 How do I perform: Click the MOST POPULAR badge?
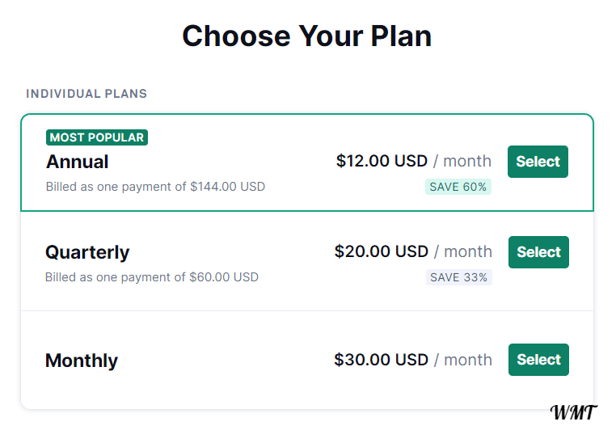coord(97,137)
